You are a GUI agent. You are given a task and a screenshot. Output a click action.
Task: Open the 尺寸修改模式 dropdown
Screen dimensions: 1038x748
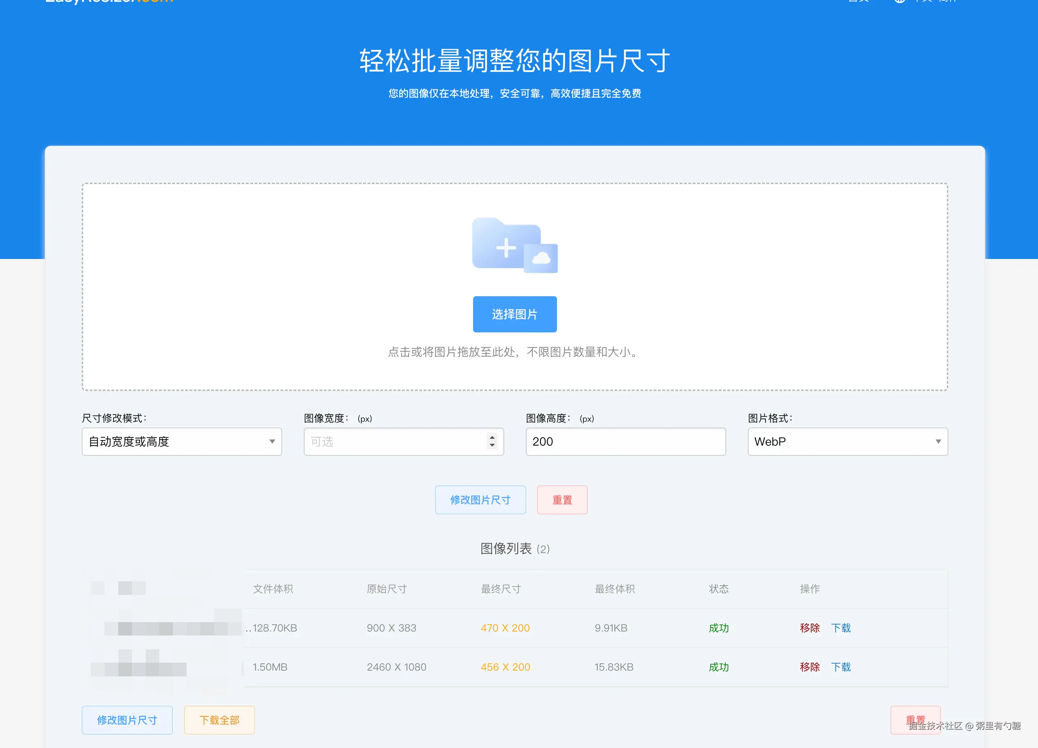(182, 442)
